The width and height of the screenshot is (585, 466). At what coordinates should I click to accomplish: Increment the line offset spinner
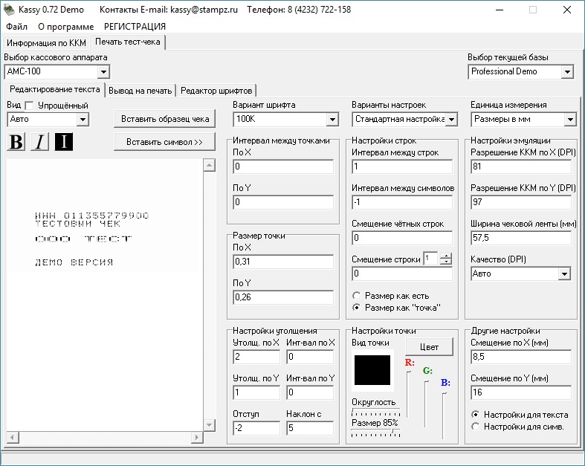pyautogui.click(x=446, y=256)
